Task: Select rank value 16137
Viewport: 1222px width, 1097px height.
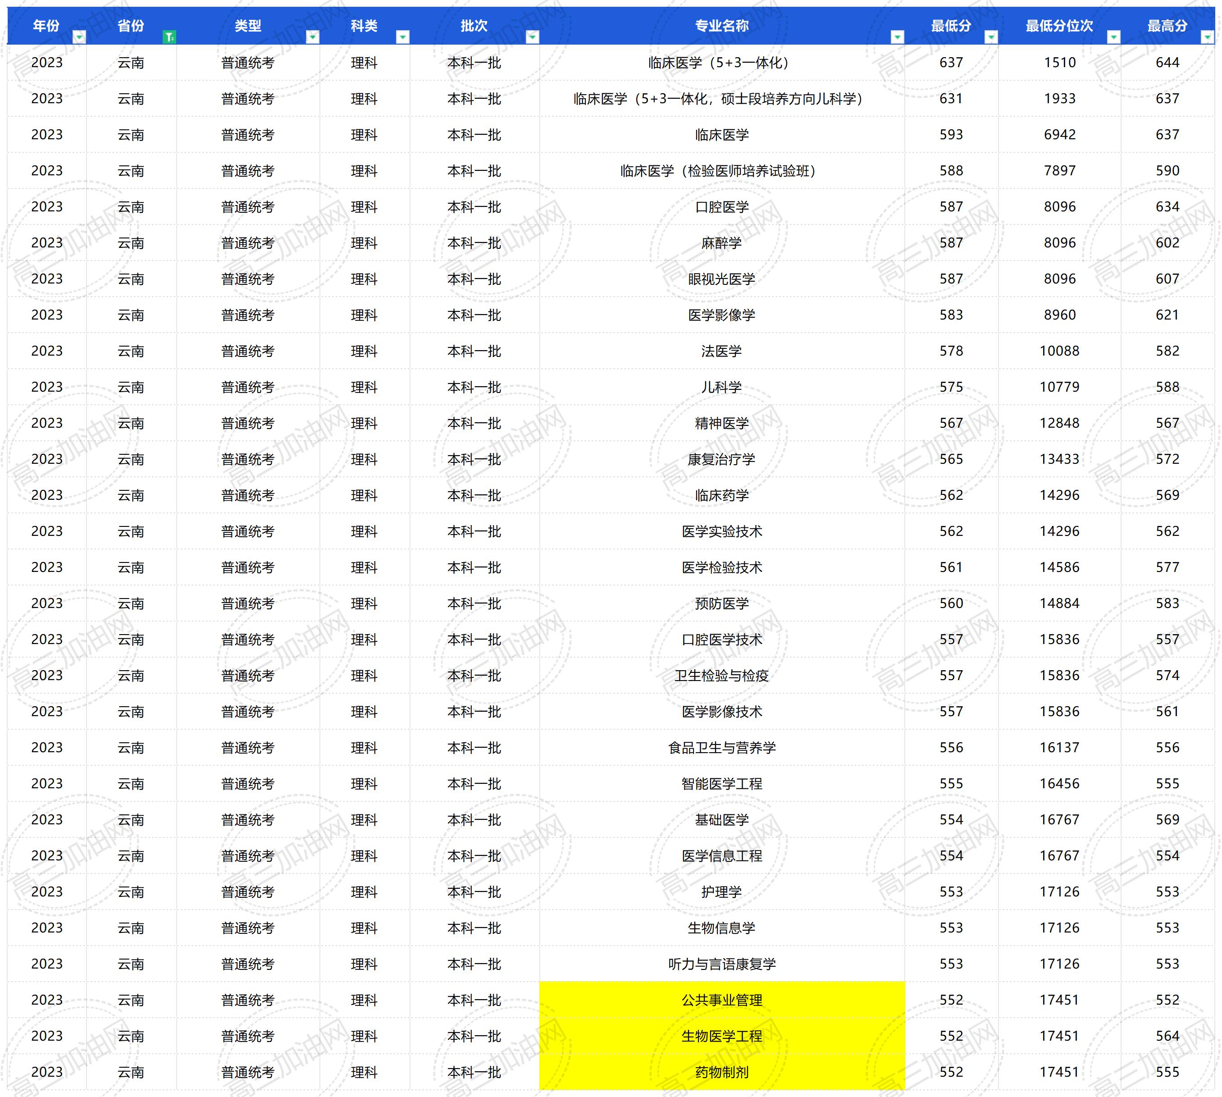Action: (x=1059, y=747)
